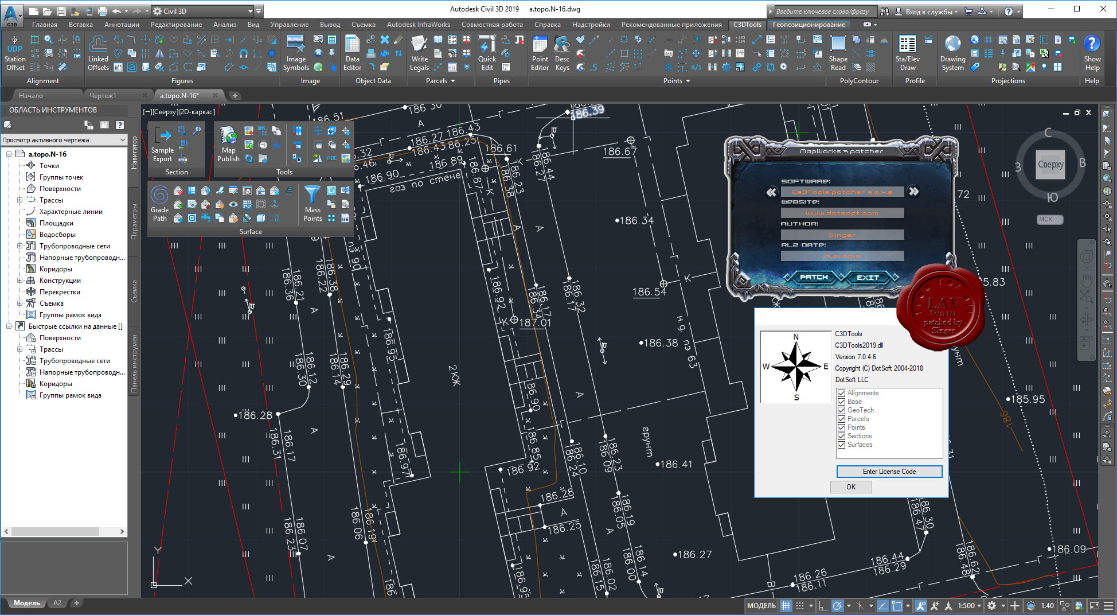The height and width of the screenshot is (615, 1117).
Task: Click the 'Вход в службы' sign-in button
Action: 926,11
